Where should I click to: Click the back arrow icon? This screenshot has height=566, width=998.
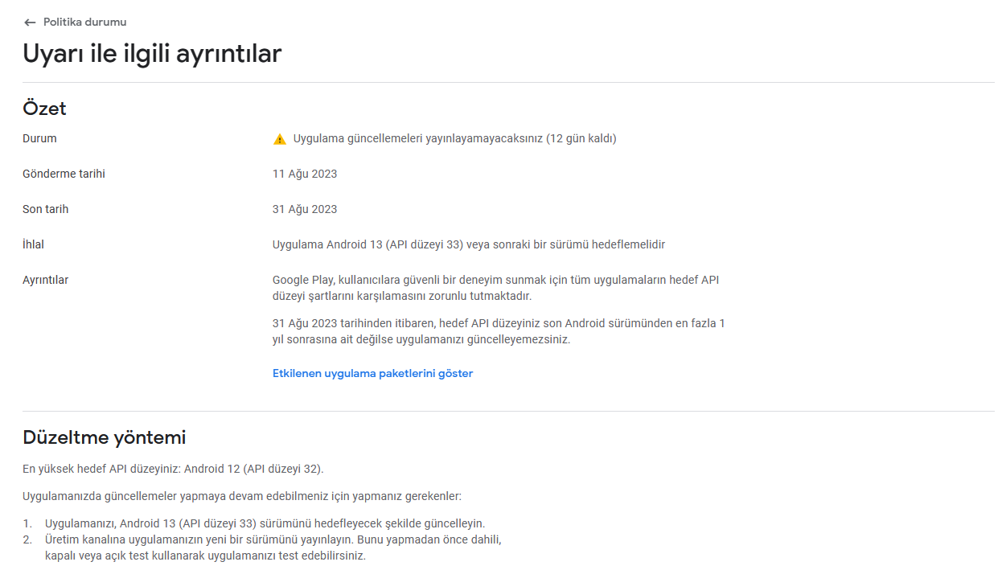[30, 23]
